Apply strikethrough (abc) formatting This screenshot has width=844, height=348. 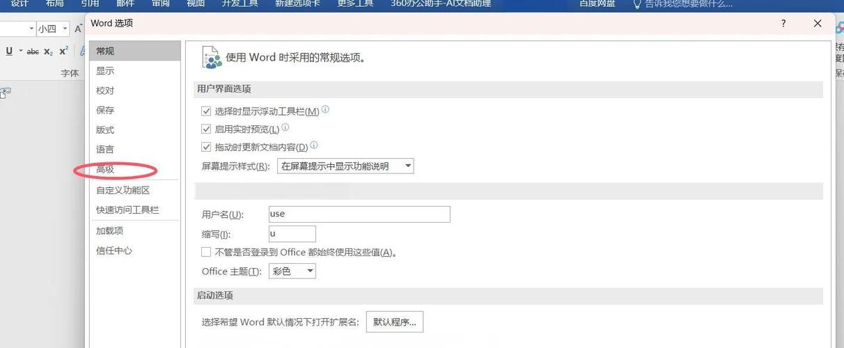(x=33, y=52)
